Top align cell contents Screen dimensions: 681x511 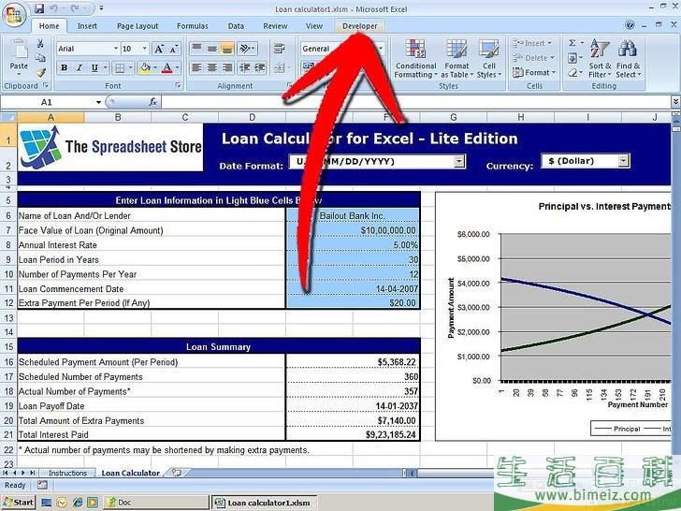(196, 48)
